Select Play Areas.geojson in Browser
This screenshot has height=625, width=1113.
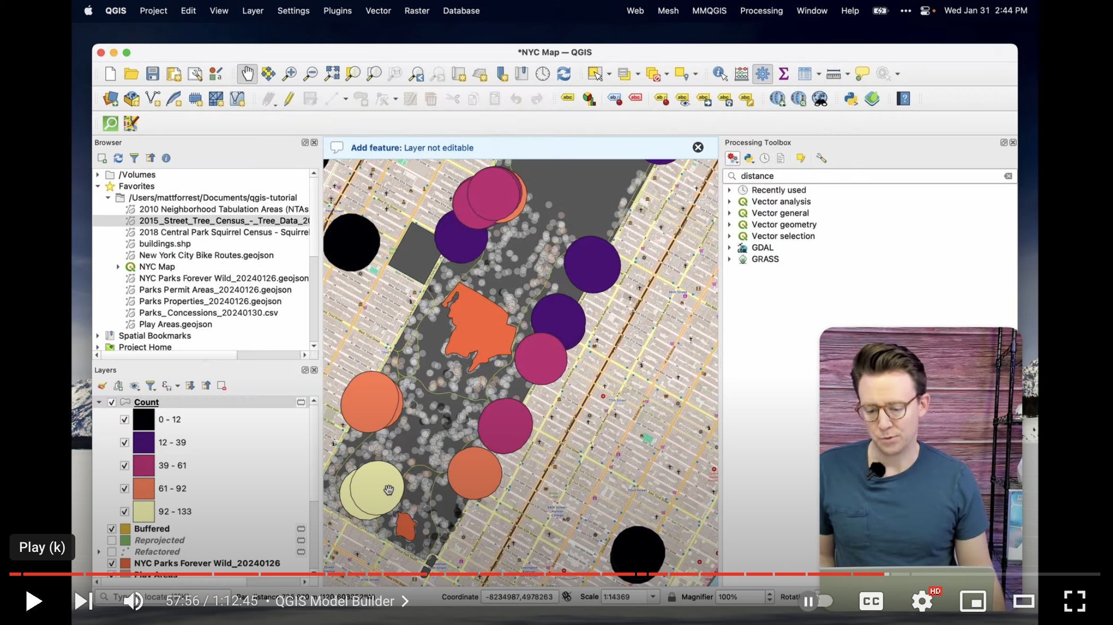coord(175,324)
